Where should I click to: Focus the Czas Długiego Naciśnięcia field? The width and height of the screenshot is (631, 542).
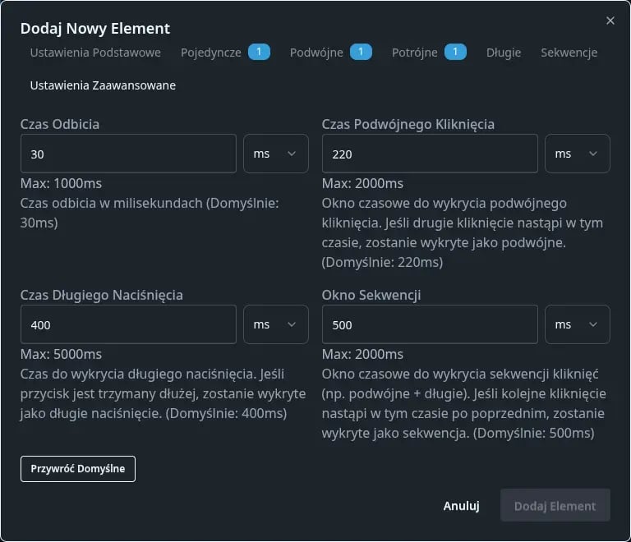tap(128, 324)
